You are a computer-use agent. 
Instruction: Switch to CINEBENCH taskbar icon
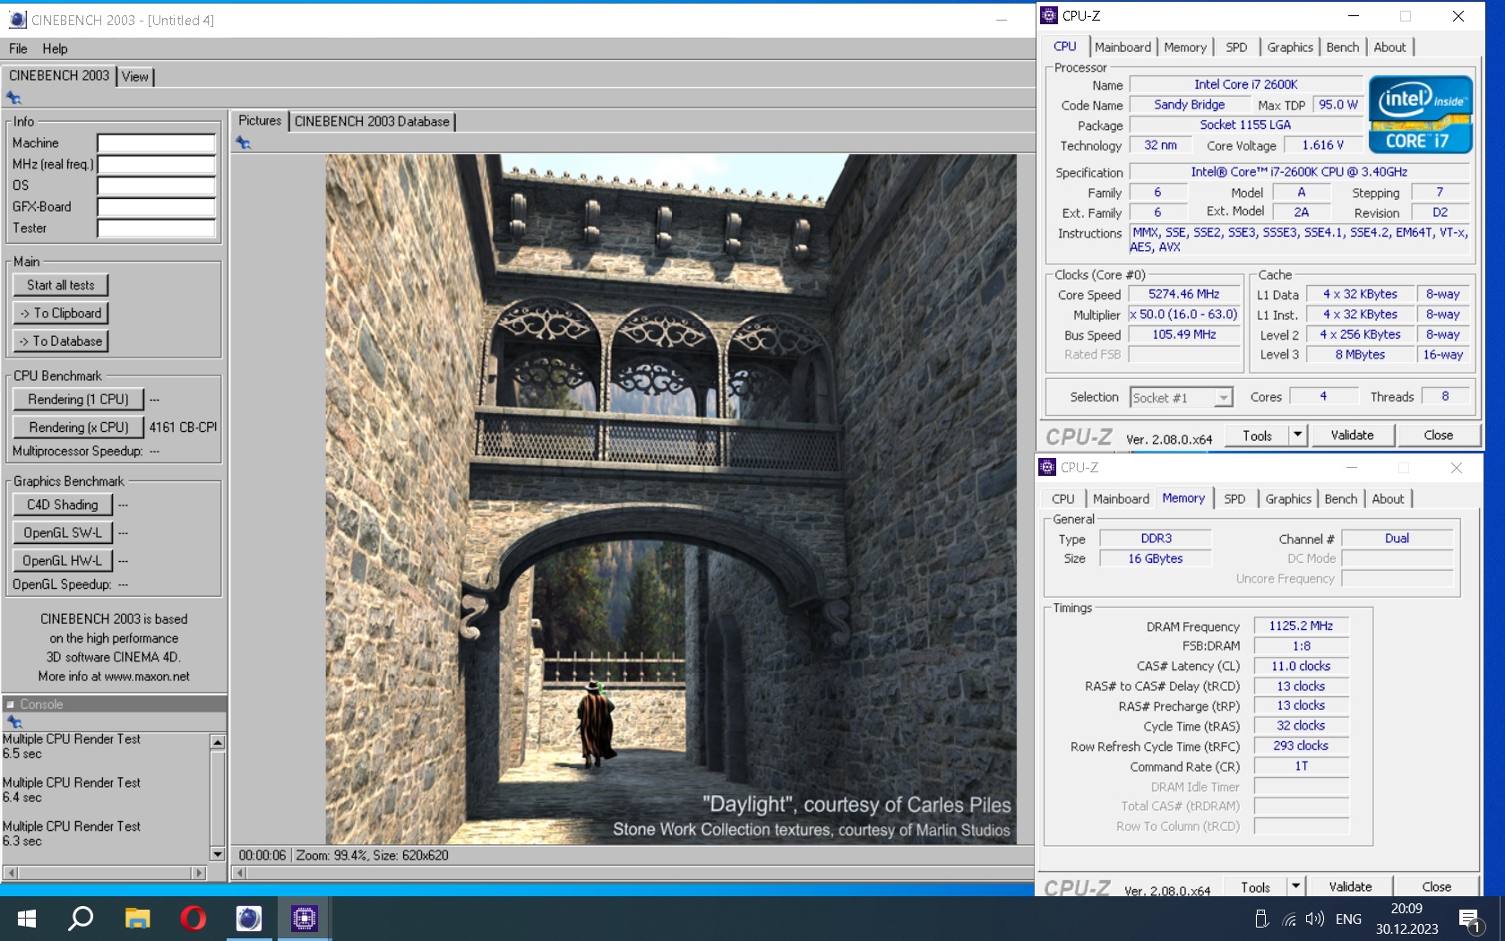pos(249,919)
